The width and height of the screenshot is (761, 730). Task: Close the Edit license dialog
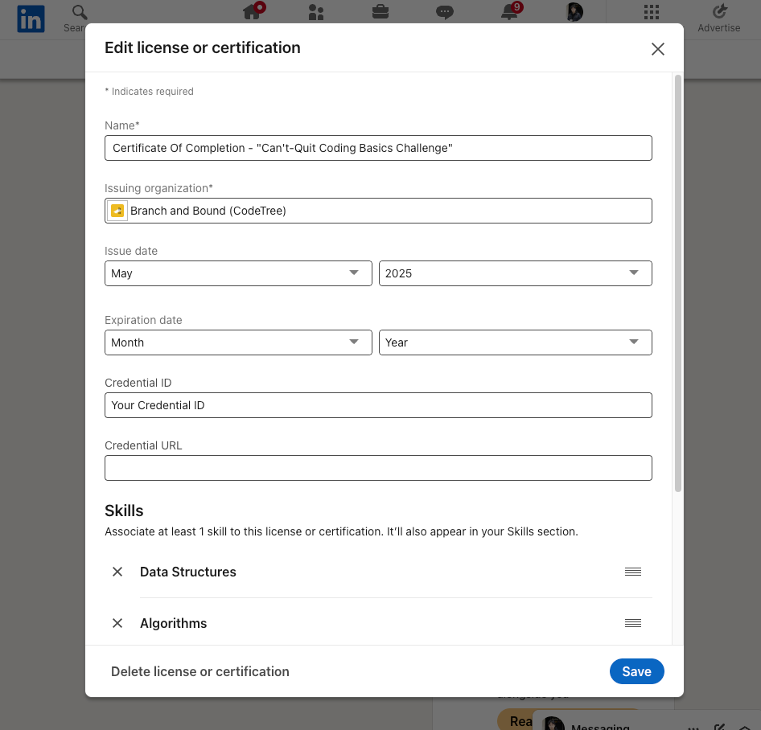pos(657,49)
